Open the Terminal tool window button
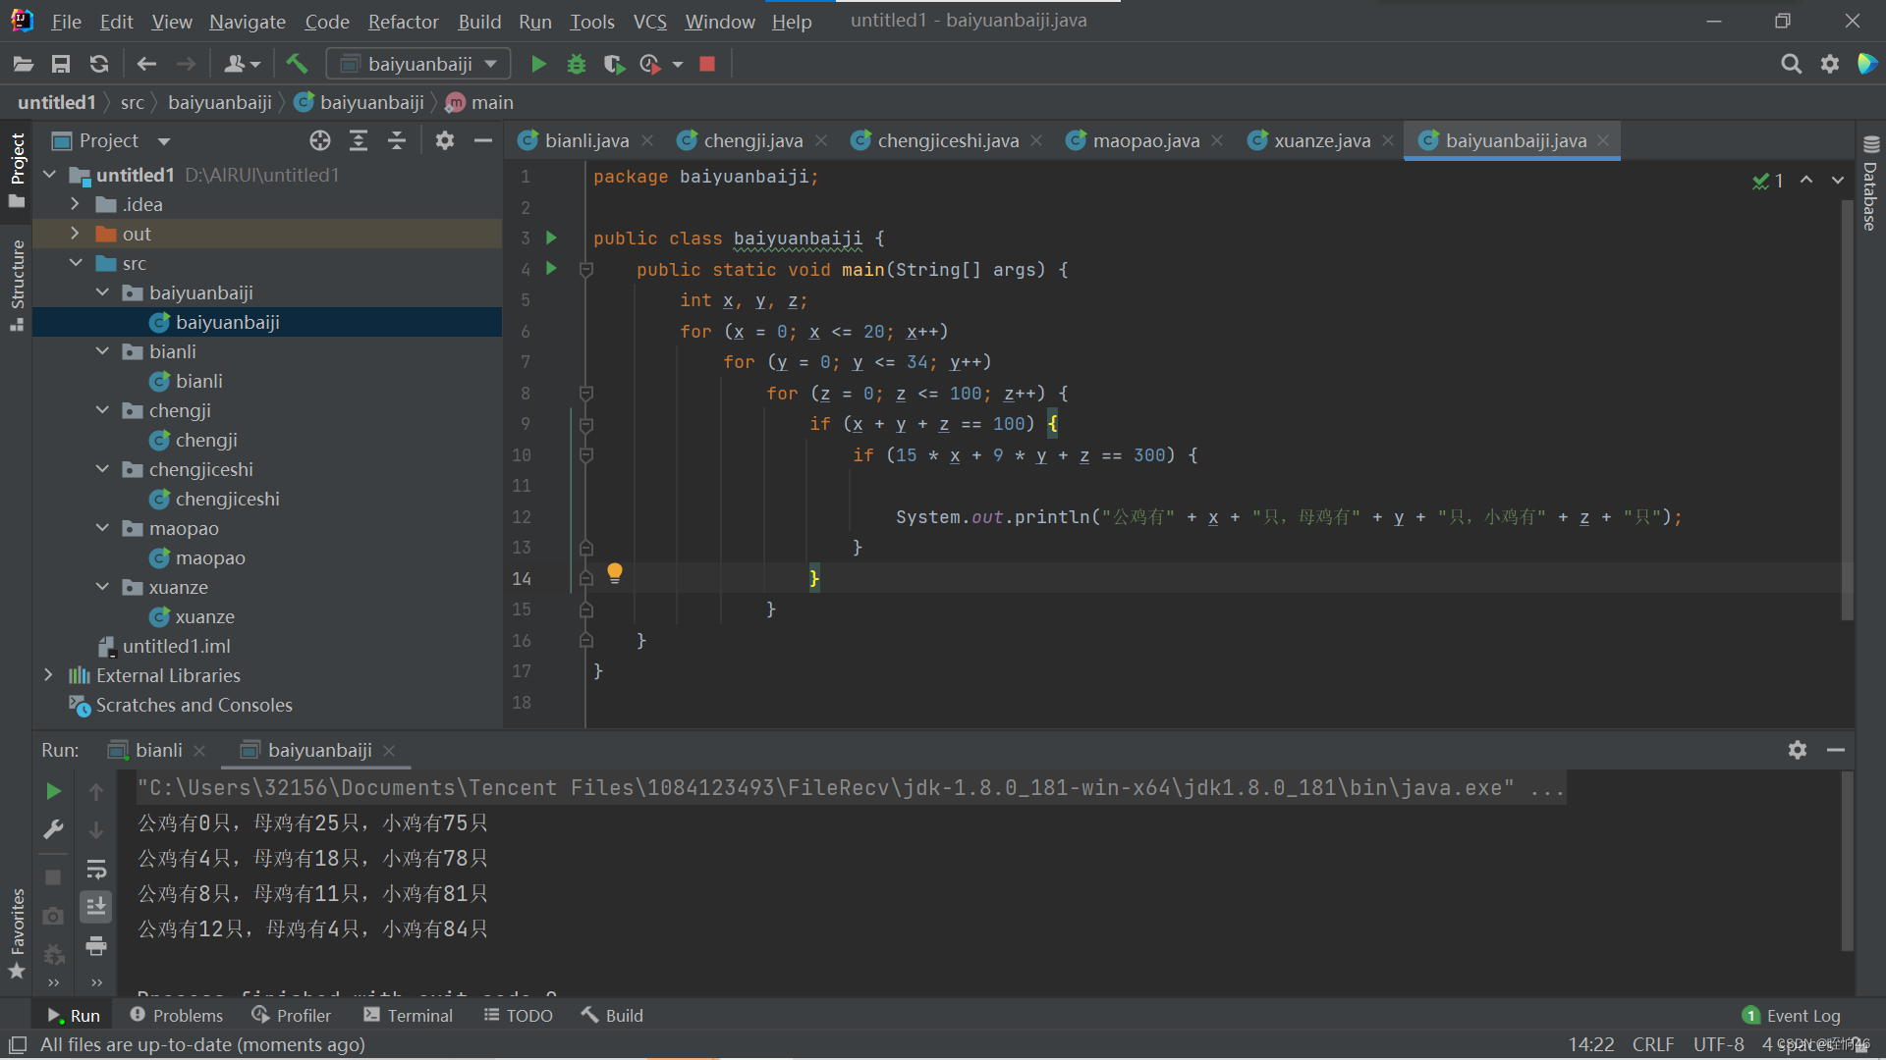Viewport: 1886px width, 1060px height. [409, 1016]
